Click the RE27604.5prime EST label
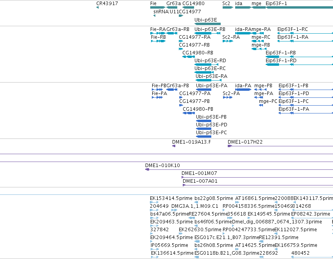The width and height of the screenshot is (333, 259). point(208,214)
